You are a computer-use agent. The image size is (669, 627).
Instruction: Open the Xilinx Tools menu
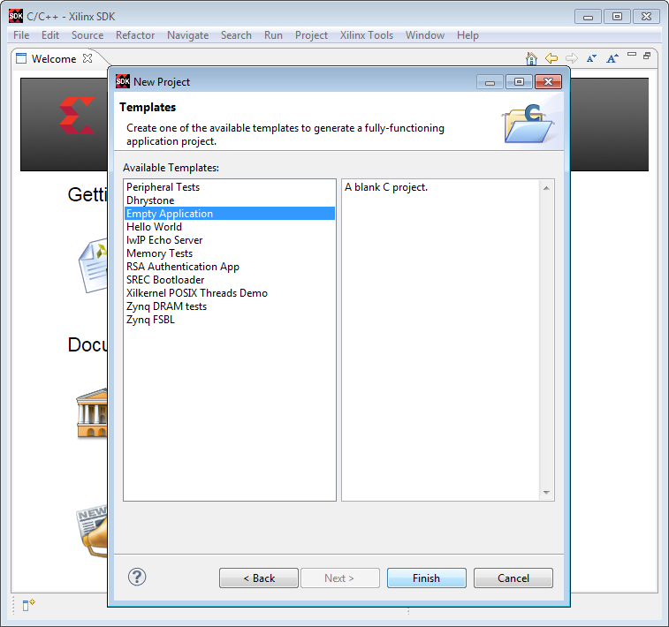pos(367,35)
